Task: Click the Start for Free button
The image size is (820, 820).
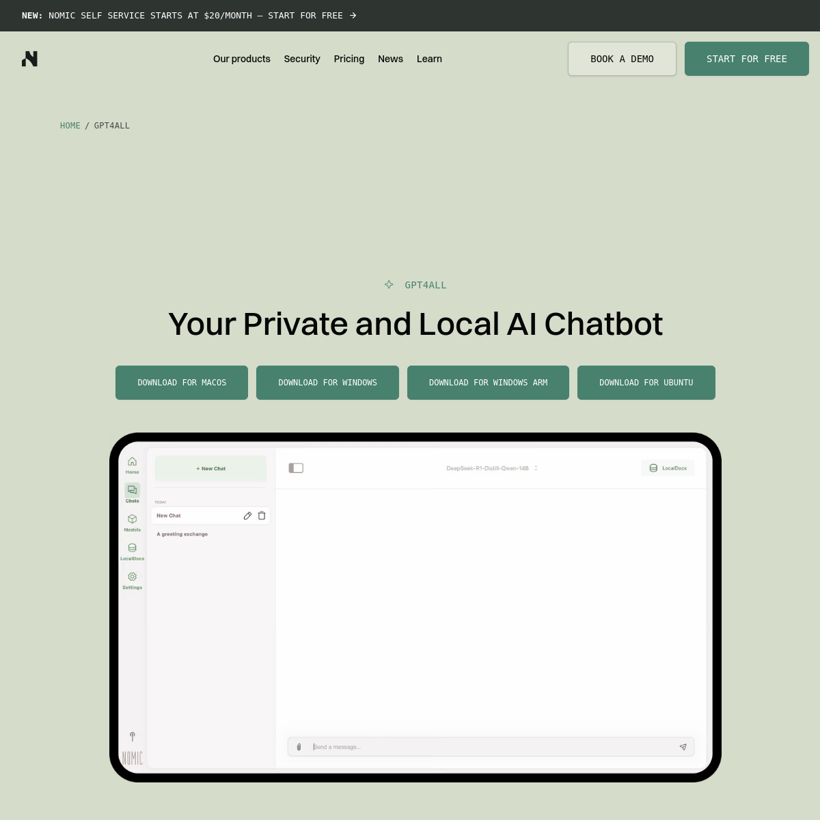Action: click(747, 59)
